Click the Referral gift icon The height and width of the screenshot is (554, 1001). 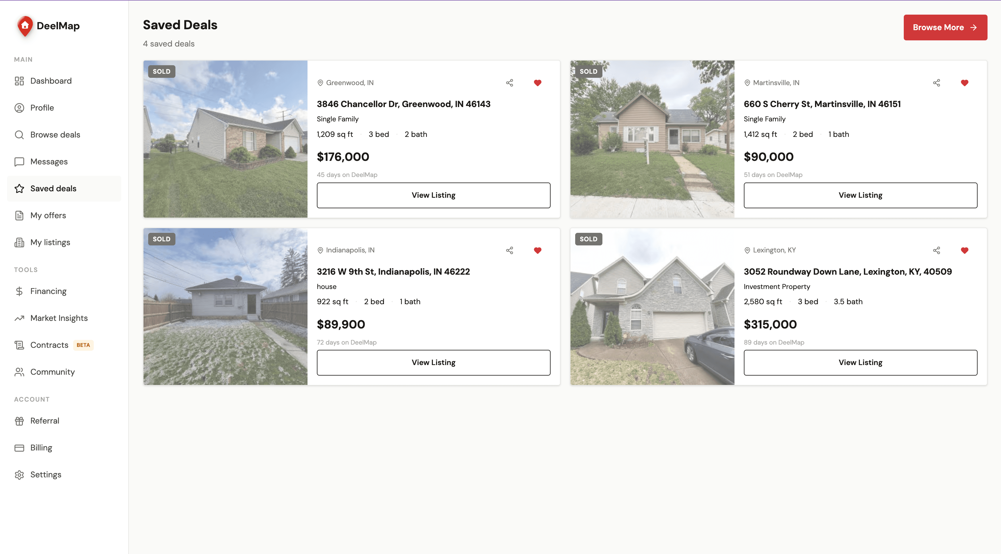tap(19, 421)
